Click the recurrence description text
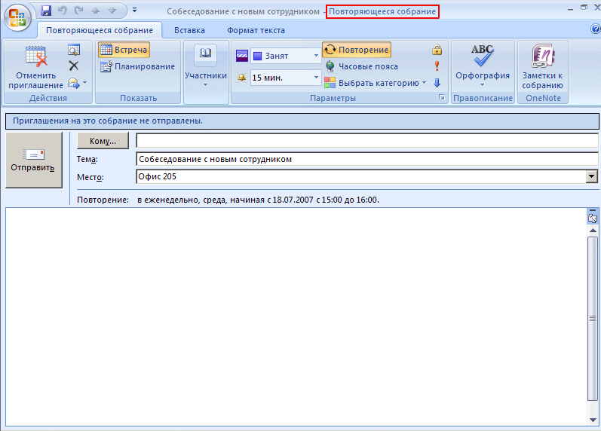The image size is (601, 431). [x=258, y=200]
